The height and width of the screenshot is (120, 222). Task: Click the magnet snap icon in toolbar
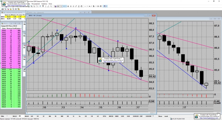[104, 6]
